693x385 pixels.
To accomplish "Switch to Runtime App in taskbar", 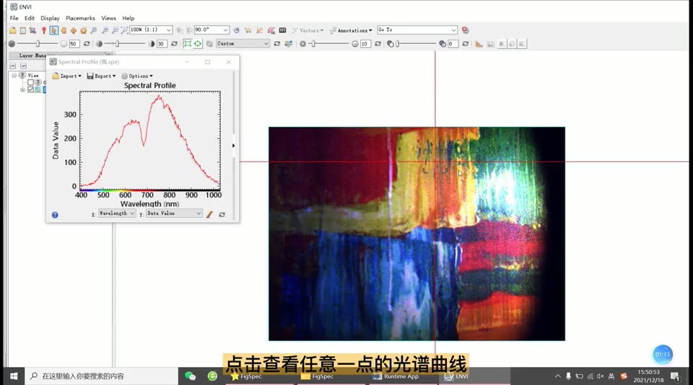I will point(402,376).
